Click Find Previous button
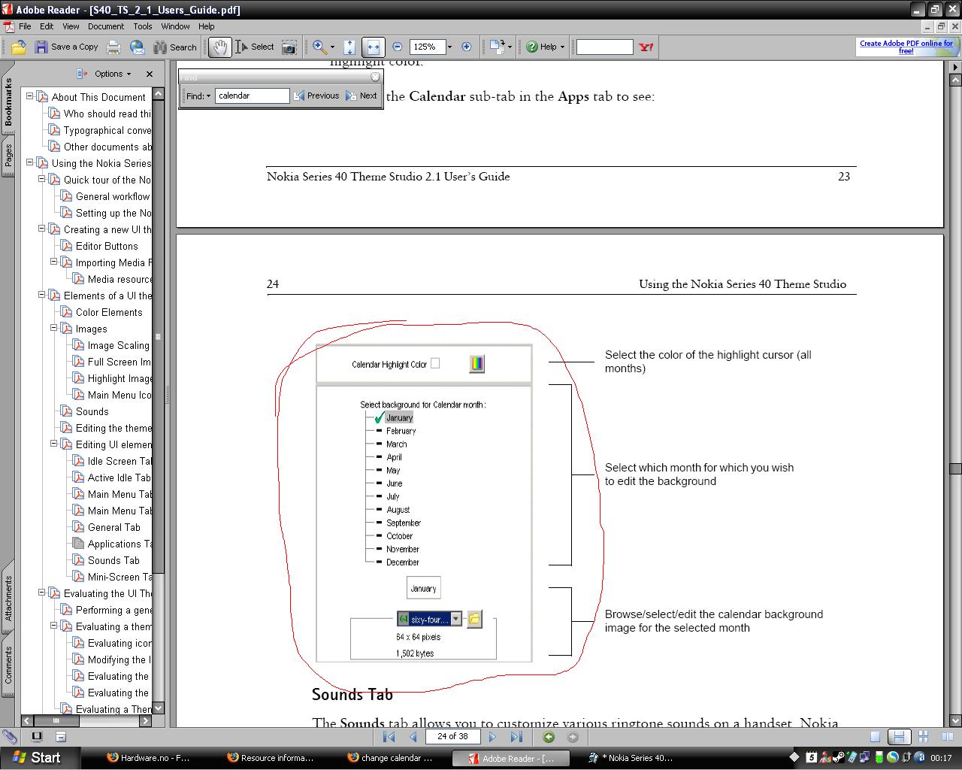The width and height of the screenshot is (962, 770). click(316, 95)
